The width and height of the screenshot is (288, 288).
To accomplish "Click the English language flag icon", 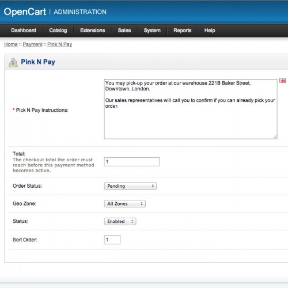I will 283,81.
